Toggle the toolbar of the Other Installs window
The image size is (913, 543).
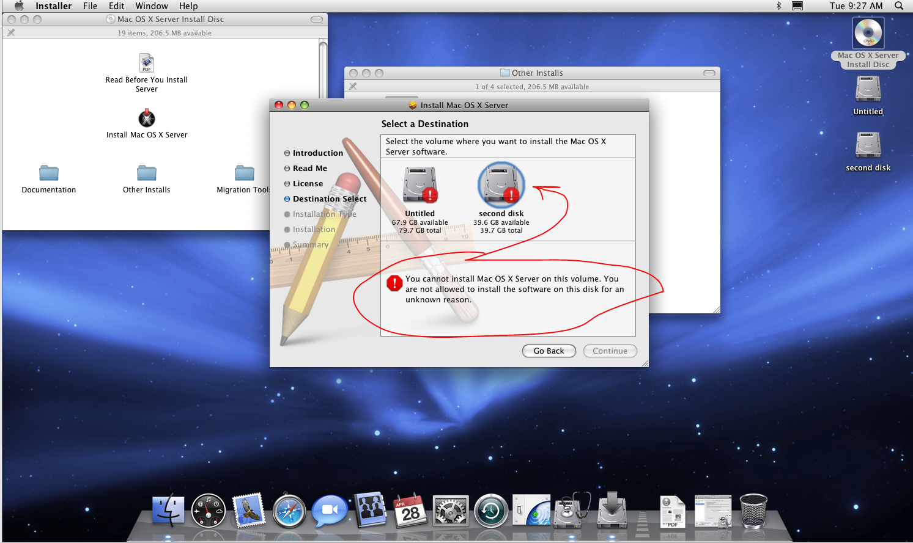709,73
